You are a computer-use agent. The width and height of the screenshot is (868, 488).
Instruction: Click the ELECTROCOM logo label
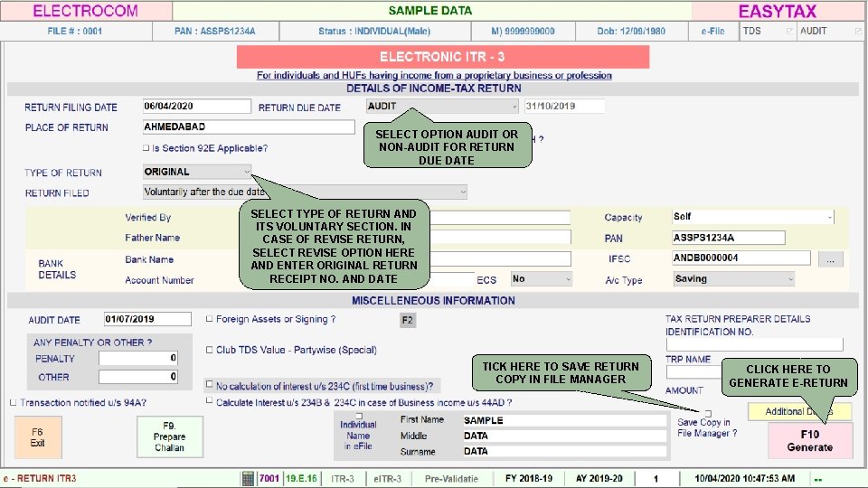tap(85, 11)
